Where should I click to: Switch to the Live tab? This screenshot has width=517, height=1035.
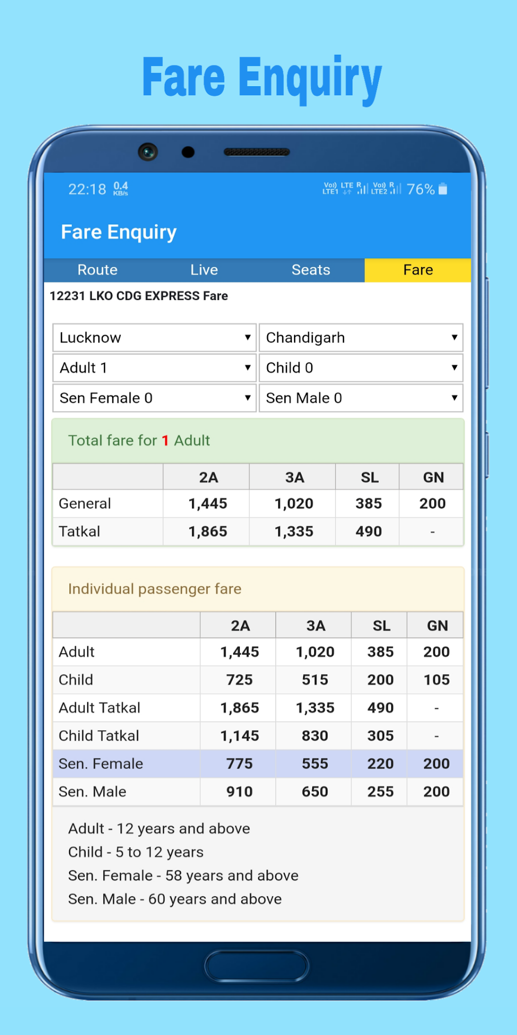pyautogui.click(x=204, y=270)
